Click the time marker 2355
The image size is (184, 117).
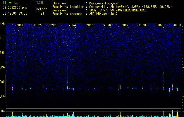[90, 25]
